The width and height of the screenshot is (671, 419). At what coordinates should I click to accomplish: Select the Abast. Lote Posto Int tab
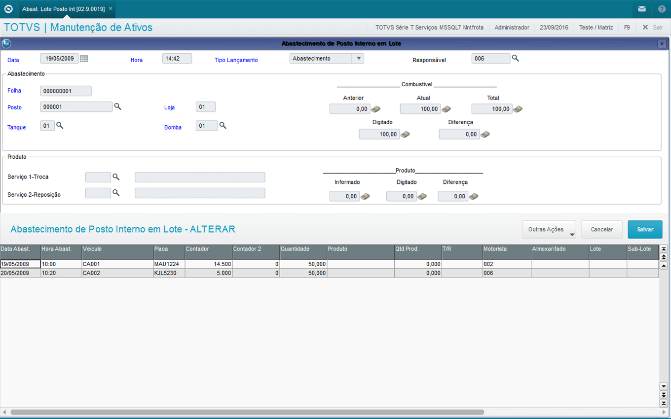63,9
